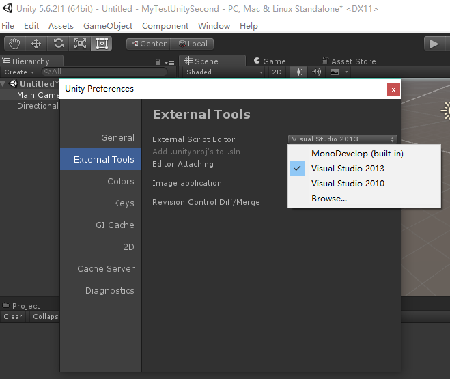Choose Visual Studio 2010 option
450x379 pixels.
click(x=364, y=183)
